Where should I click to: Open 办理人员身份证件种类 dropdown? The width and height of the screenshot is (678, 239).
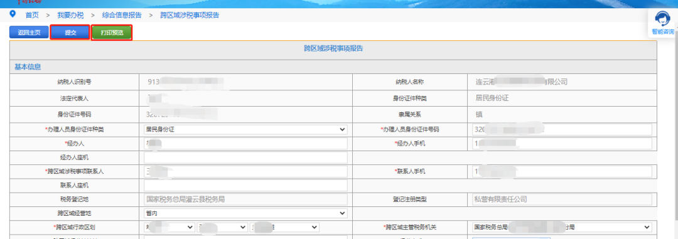pyautogui.click(x=245, y=129)
